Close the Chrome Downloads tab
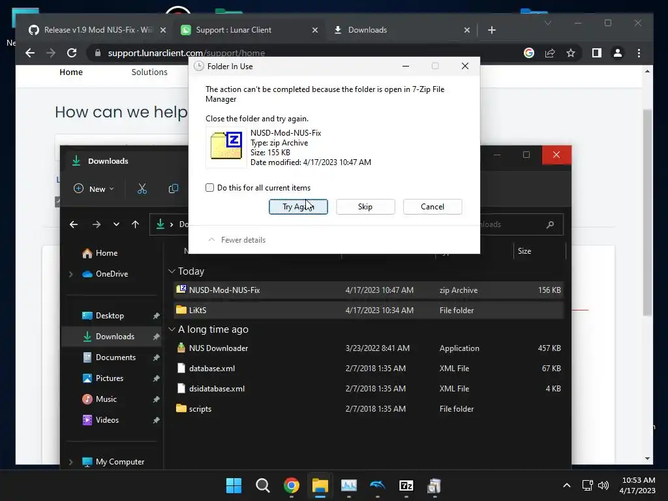Viewport: 668px width, 501px height. click(x=467, y=30)
